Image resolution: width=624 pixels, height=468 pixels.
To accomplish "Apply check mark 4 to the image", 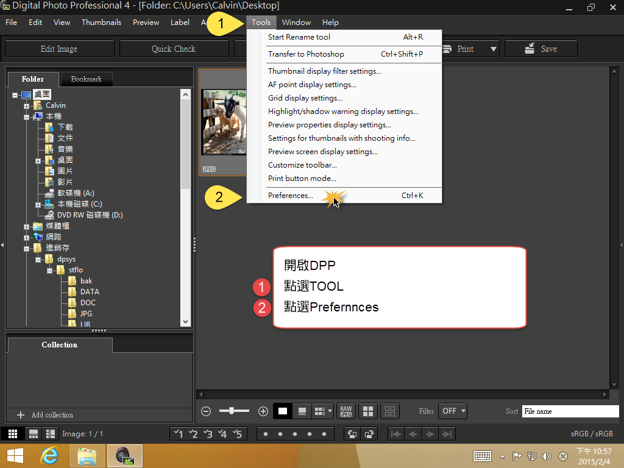I will click(223, 434).
